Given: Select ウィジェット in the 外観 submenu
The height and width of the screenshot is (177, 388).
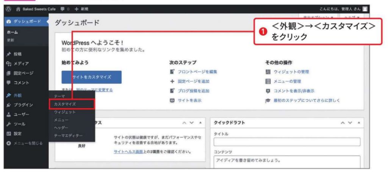Looking at the screenshot, I should 65,112.
